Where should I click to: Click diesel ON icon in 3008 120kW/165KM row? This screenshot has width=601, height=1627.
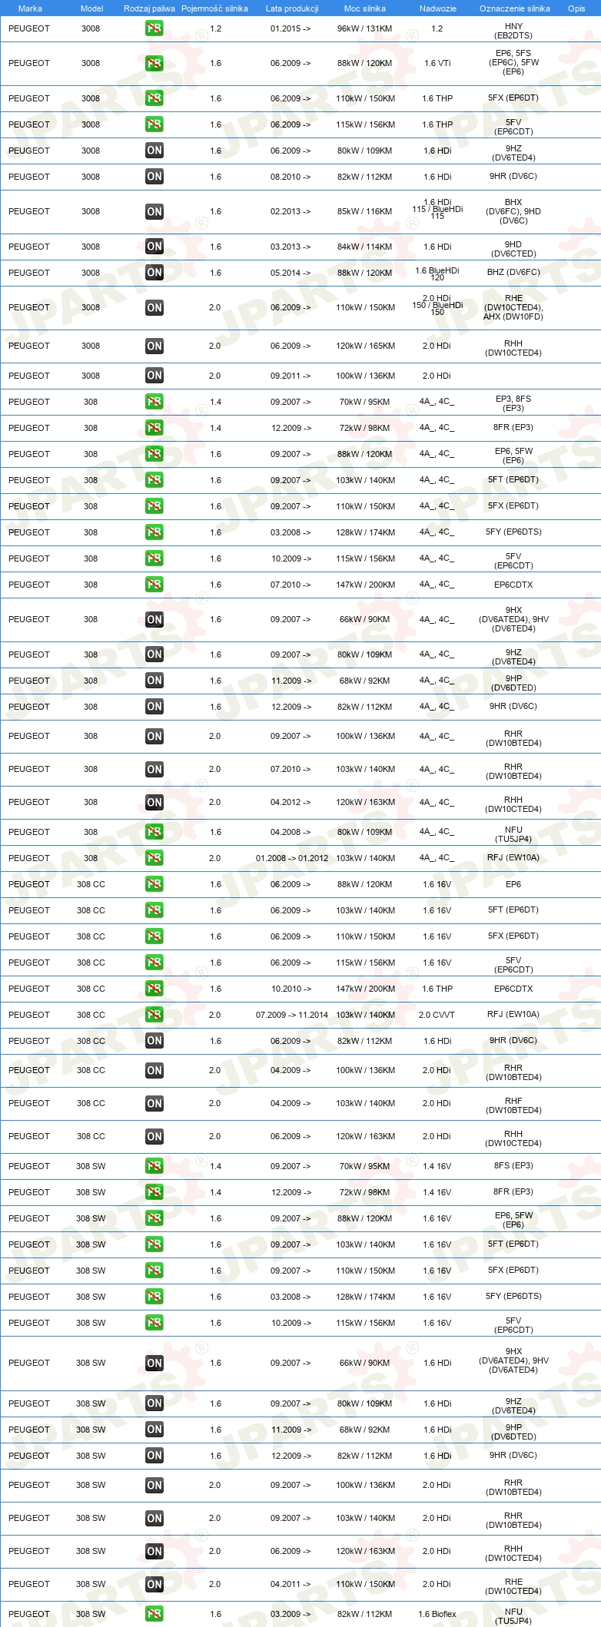[x=154, y=346]
